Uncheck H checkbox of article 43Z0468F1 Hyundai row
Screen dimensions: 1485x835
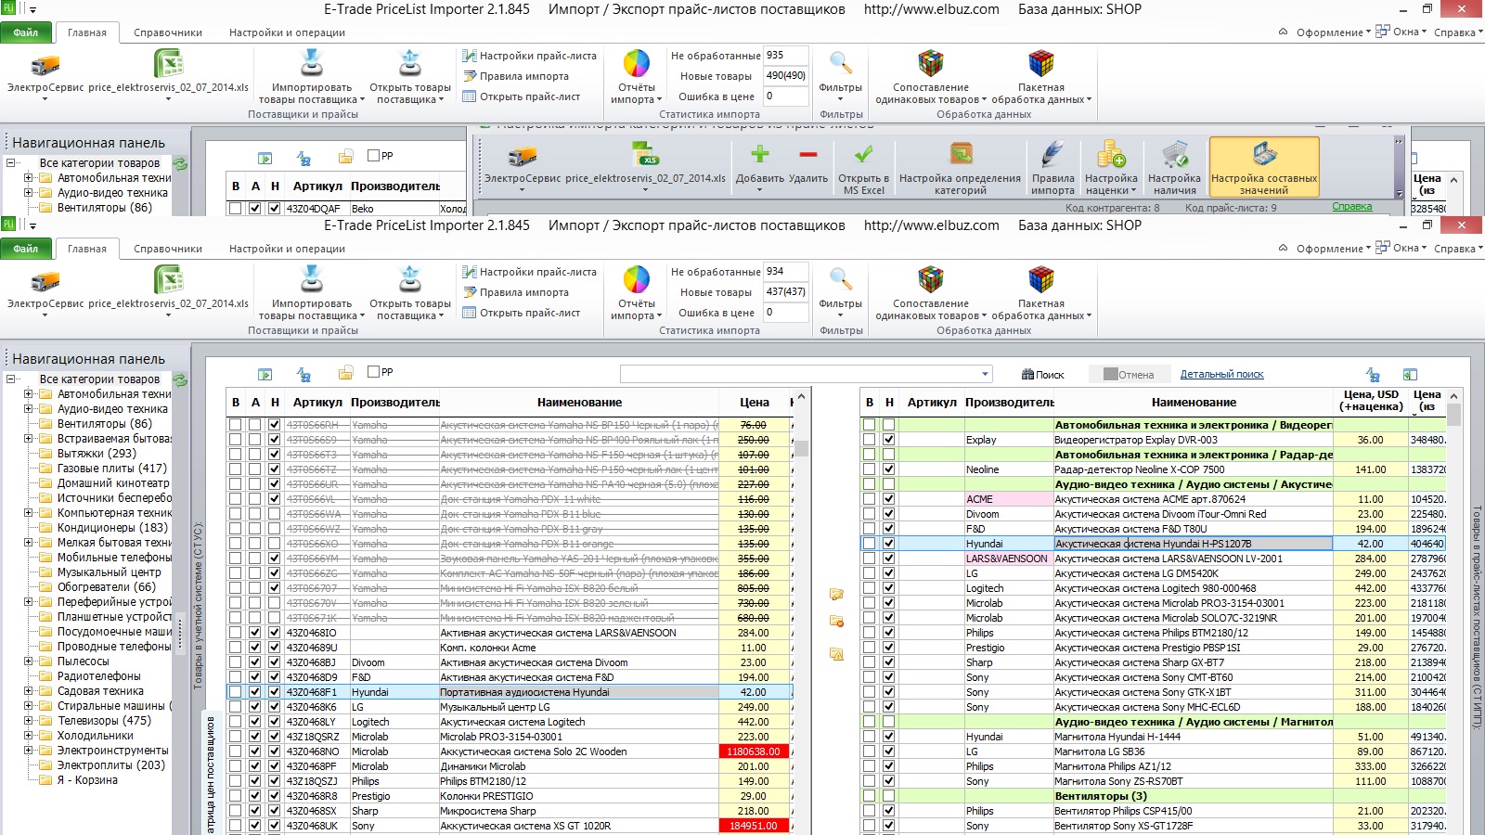(274, 692)
